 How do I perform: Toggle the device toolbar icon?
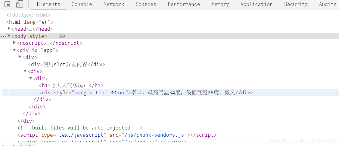click(20, 4)
